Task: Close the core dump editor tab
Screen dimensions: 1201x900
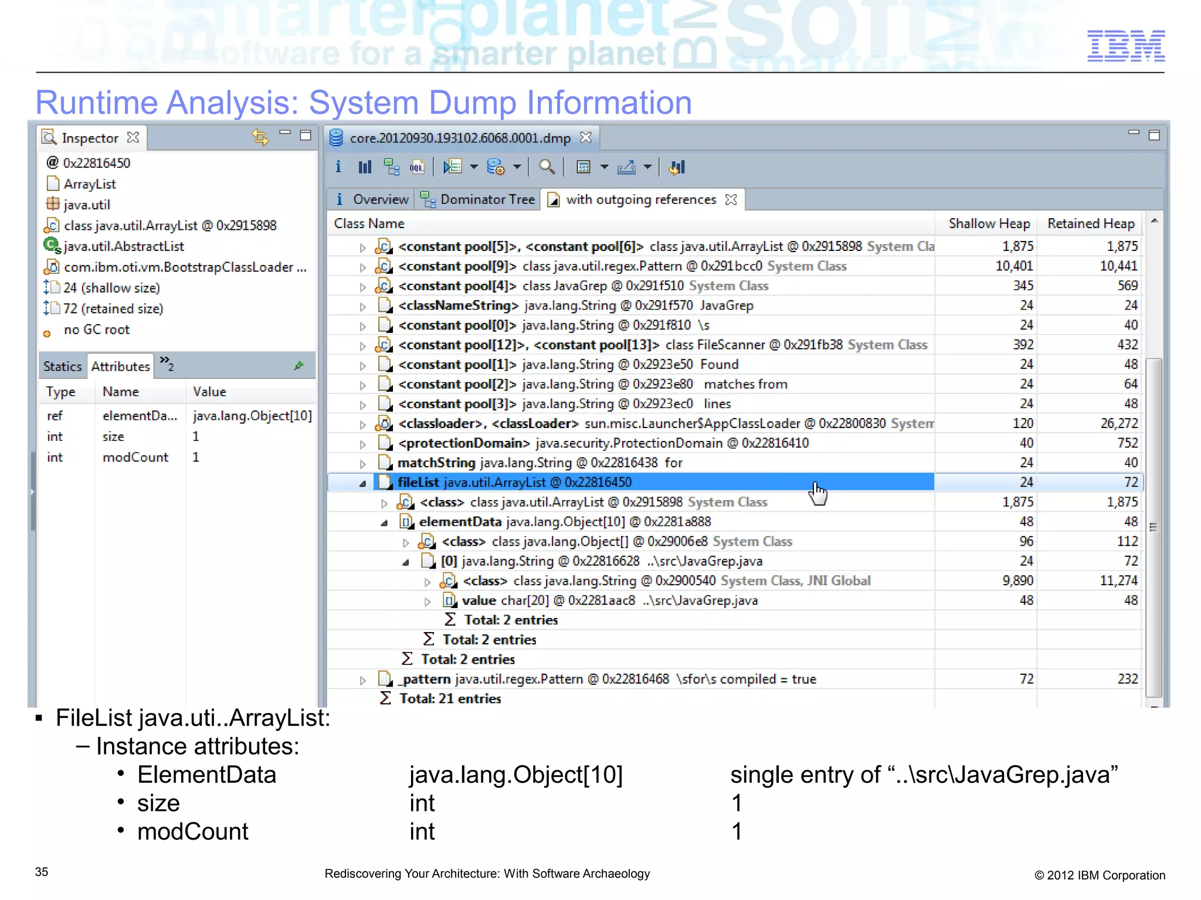Action: (x=585, y=137)
